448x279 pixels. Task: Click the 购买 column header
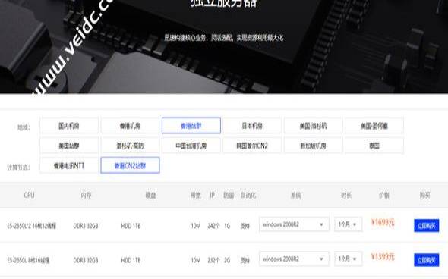tap(425, 195)
